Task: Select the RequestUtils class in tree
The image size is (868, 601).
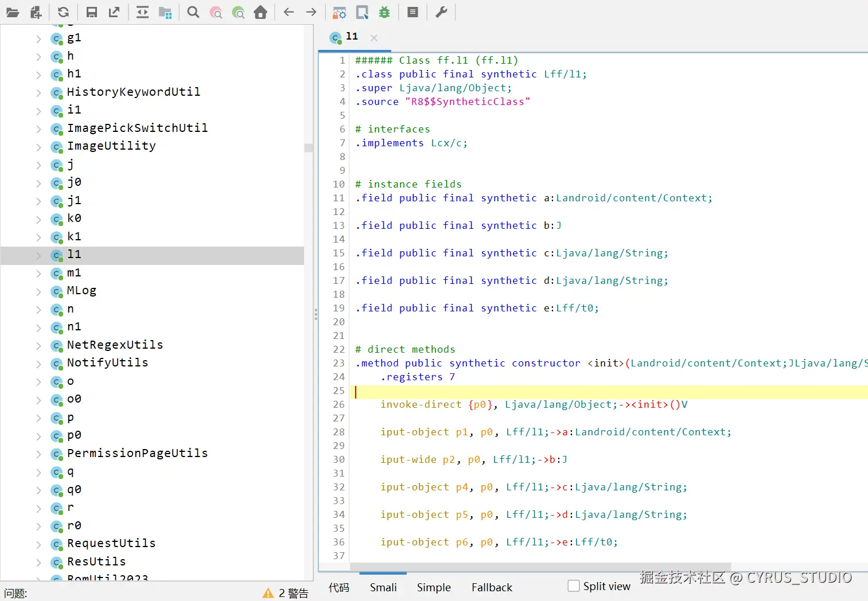Action: point(111,543)
